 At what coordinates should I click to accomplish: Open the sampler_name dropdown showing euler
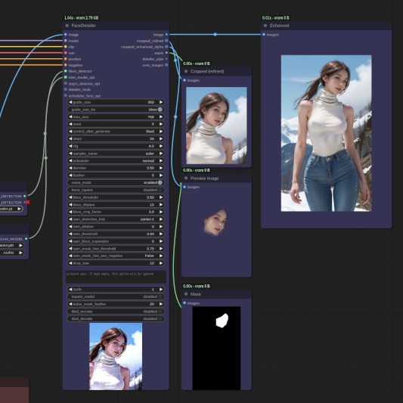(x=116, y=153)
